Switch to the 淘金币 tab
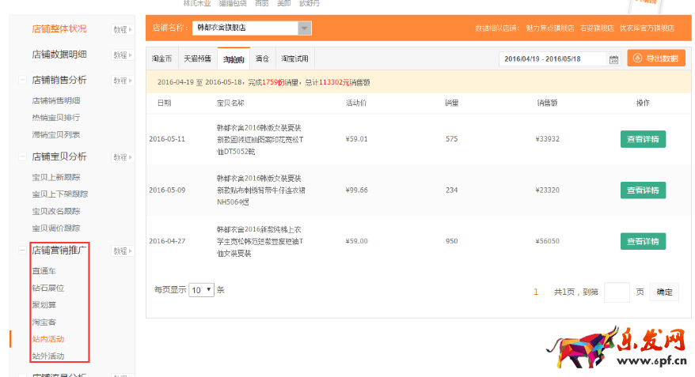 pos(161,59)
